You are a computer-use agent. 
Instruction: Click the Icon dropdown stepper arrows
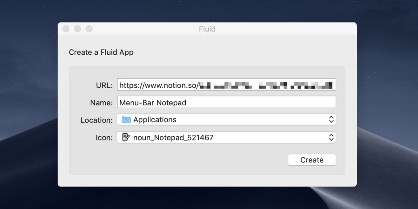[x=331, y=137]
